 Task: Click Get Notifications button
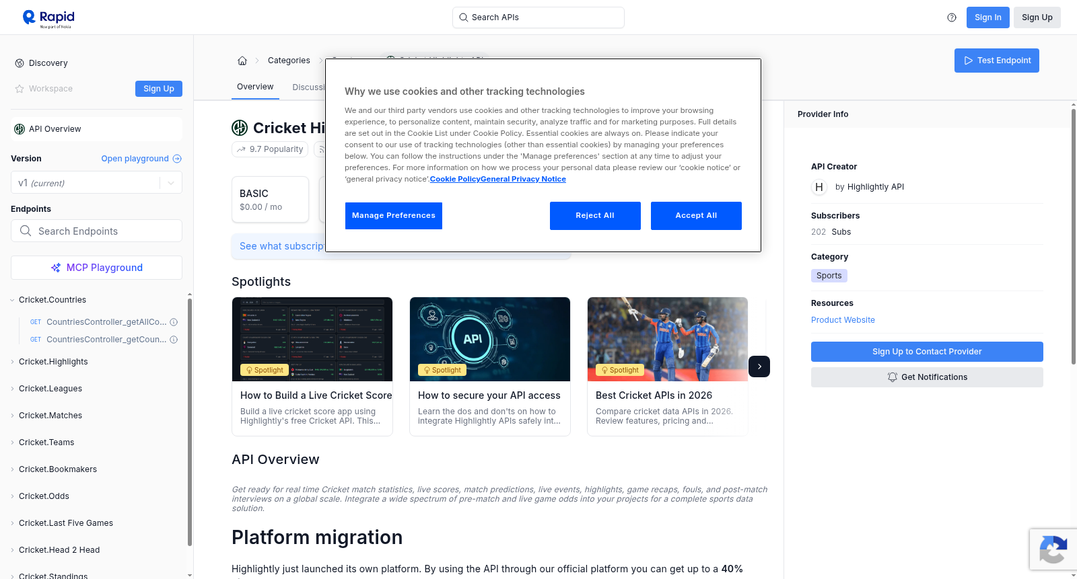[x=927, y=377]
